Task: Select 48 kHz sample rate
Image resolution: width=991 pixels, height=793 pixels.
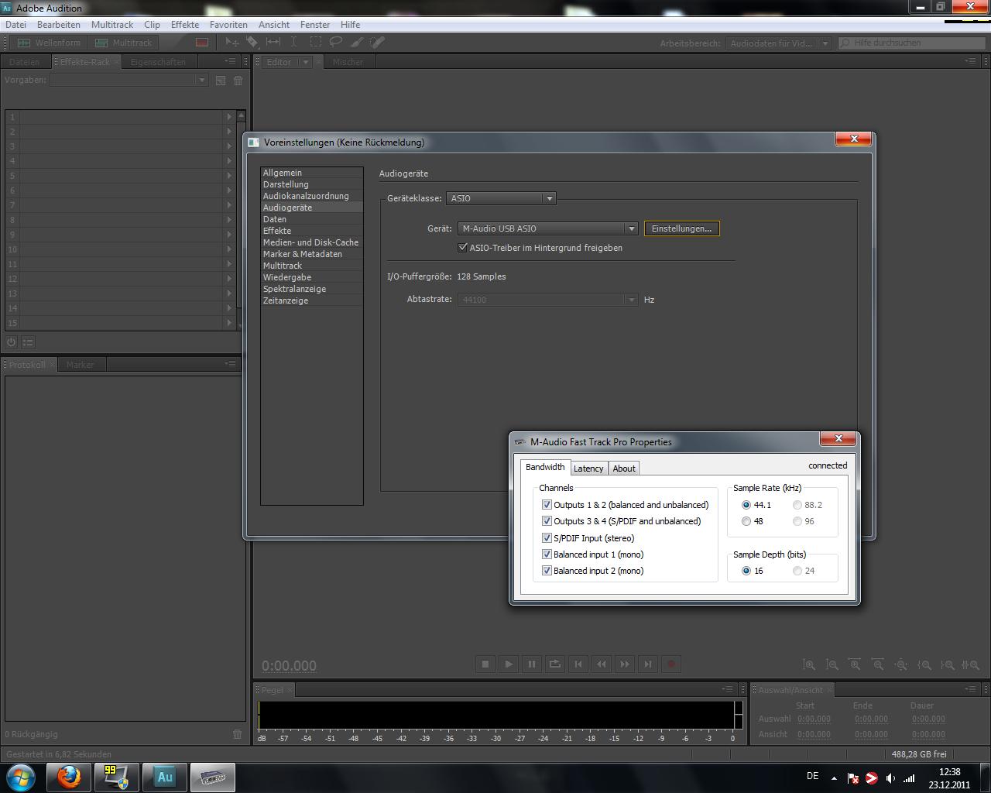Action: (x=746, y=521)
